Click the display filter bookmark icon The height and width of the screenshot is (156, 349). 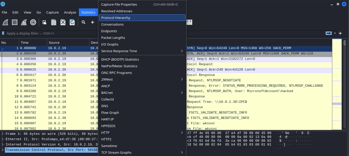3,33
